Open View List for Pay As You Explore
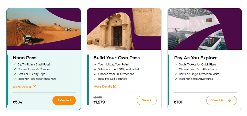This screenshot has height=116, width=247. 221,100
